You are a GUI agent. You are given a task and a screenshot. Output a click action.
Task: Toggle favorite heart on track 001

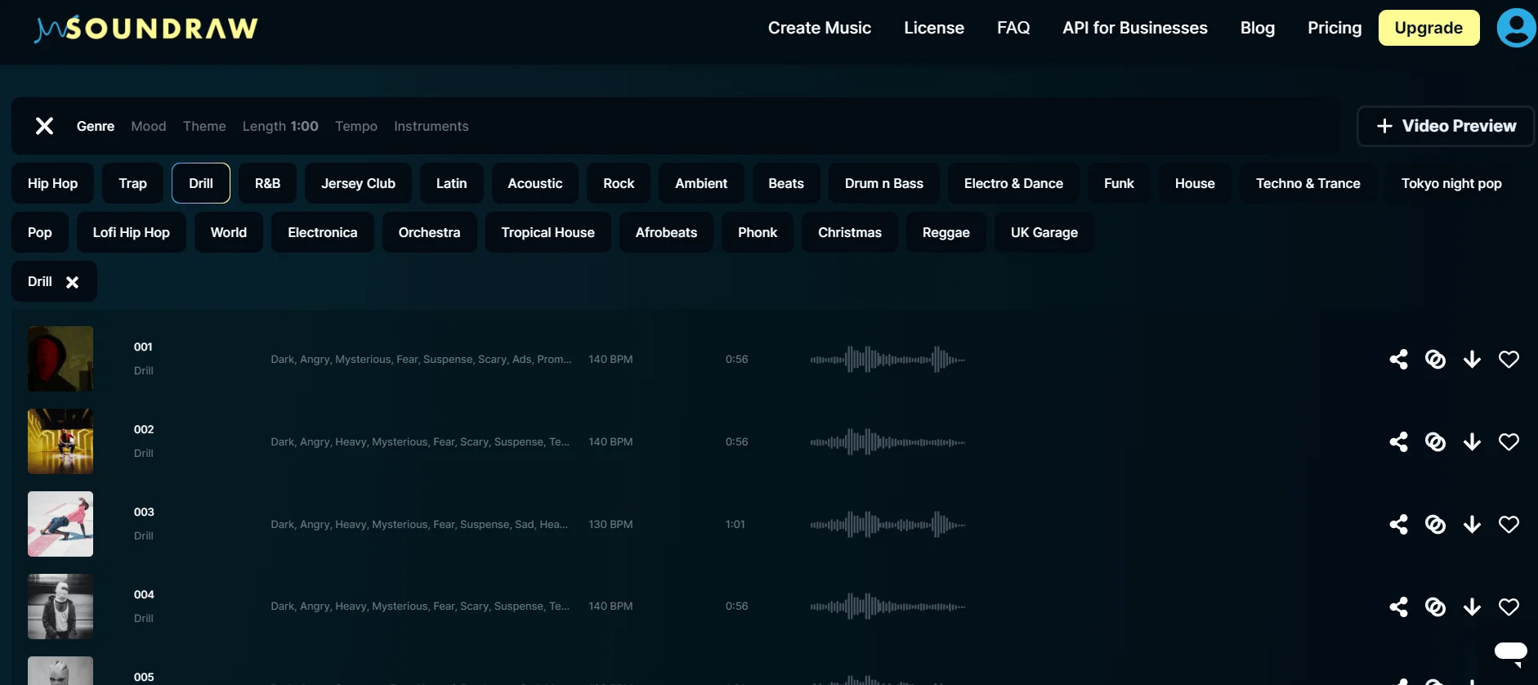pyautogui.click(x=1509, y=360)
